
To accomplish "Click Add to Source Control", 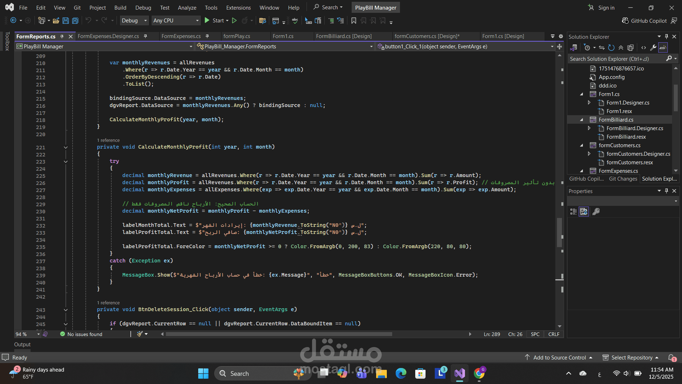I will [x=559, y=357].
